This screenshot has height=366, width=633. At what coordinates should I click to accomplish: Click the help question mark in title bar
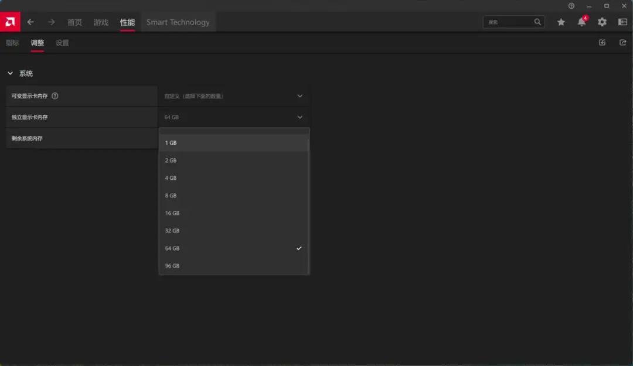[x=571, y=6]
